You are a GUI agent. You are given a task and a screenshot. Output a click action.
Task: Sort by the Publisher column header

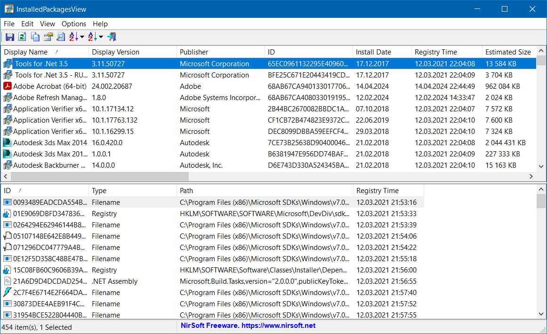pos(220,52)
